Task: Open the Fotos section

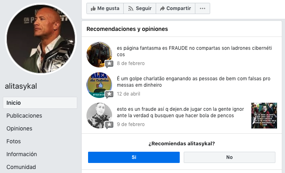Action: 14,141
